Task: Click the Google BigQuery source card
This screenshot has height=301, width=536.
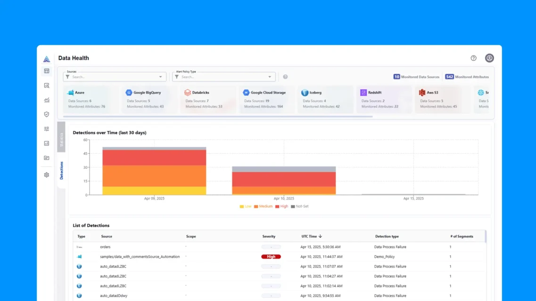Action: [148, 99]
